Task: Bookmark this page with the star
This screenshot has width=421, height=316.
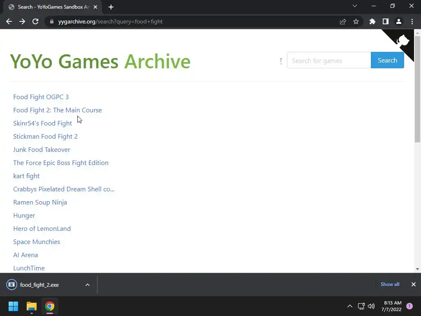Action: point(356,21)
